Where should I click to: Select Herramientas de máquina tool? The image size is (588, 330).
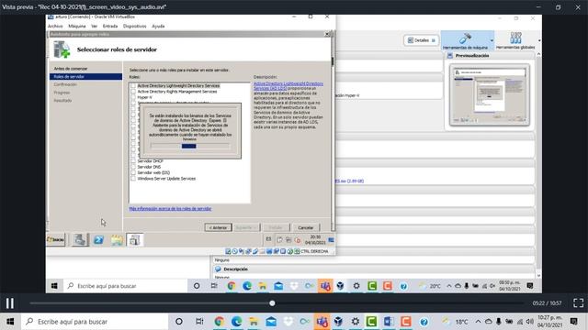pyautogui.click(x=465, y=40)
